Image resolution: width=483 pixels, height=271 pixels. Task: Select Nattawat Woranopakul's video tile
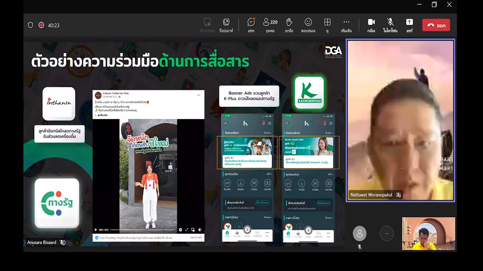click(x=400, y=120)
